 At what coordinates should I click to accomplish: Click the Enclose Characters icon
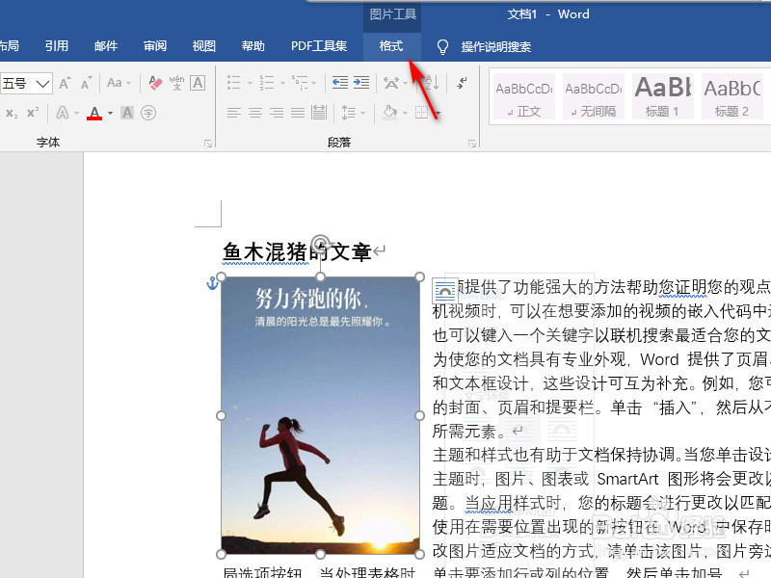150,113
